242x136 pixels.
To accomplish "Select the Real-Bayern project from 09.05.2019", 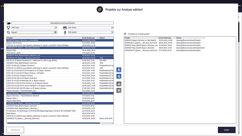I will point(60,113).
